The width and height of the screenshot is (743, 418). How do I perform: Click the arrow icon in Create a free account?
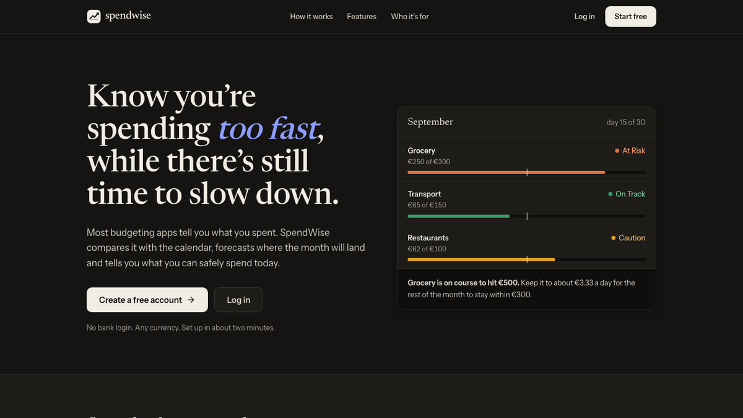191,300
